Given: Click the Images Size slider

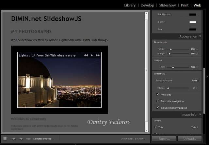Looking at the screenshot, I should [178, 67].
